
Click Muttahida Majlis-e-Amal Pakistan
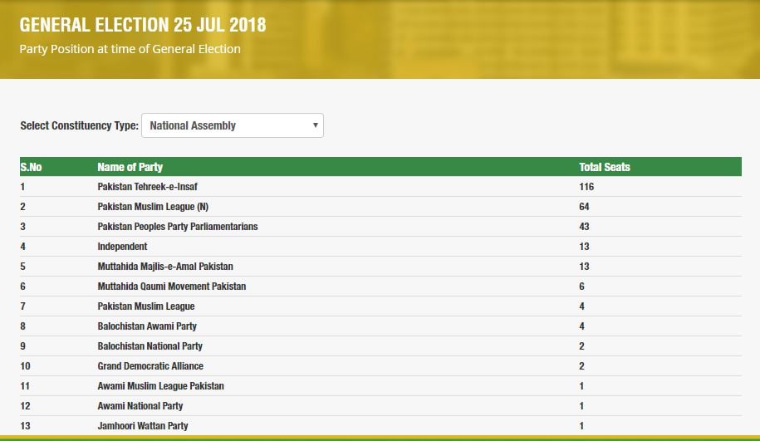165,266
